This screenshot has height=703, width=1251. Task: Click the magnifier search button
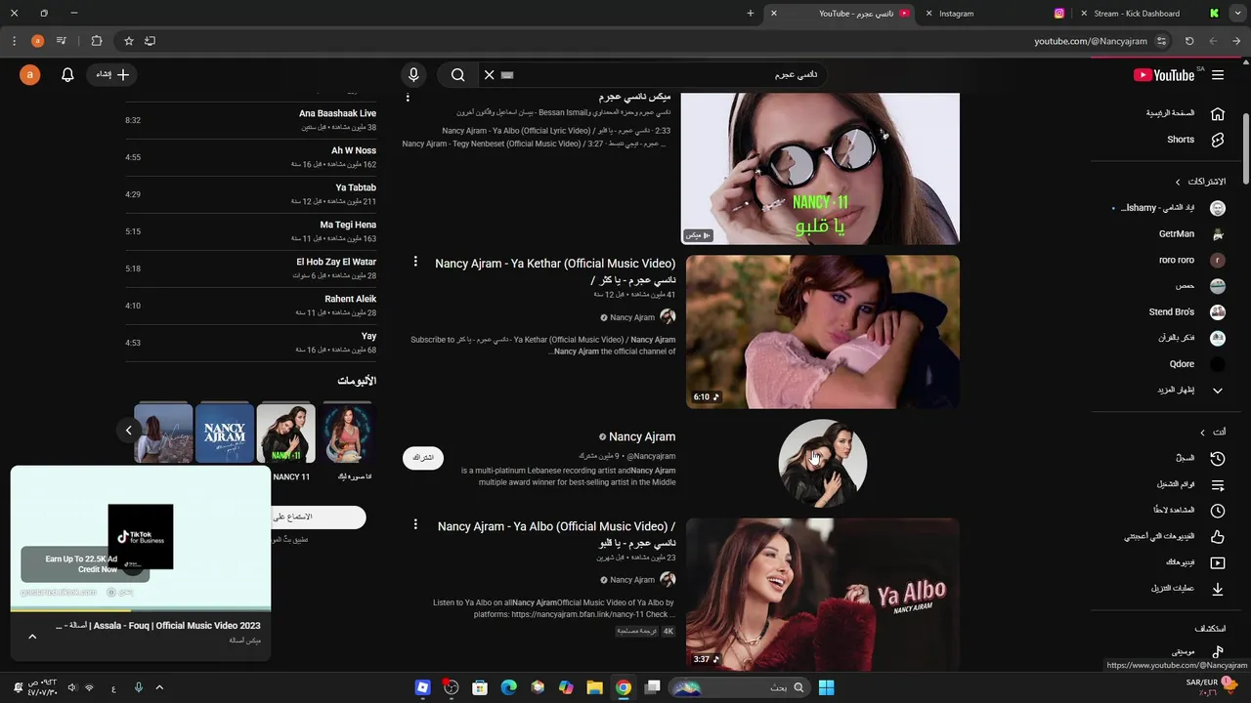457,74
